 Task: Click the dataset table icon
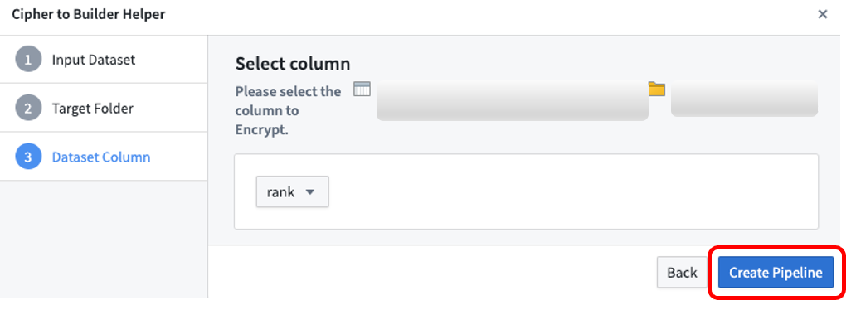point(362,89)
